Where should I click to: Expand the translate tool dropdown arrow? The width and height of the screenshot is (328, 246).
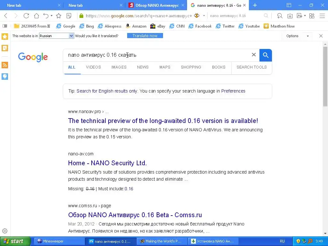(305, 16)
